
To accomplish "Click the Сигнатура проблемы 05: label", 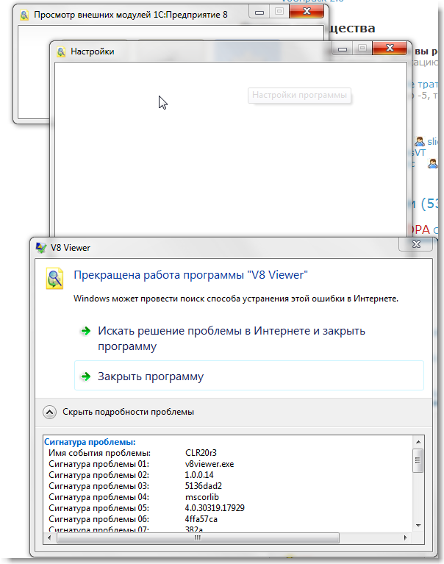I will pos(99,509).
